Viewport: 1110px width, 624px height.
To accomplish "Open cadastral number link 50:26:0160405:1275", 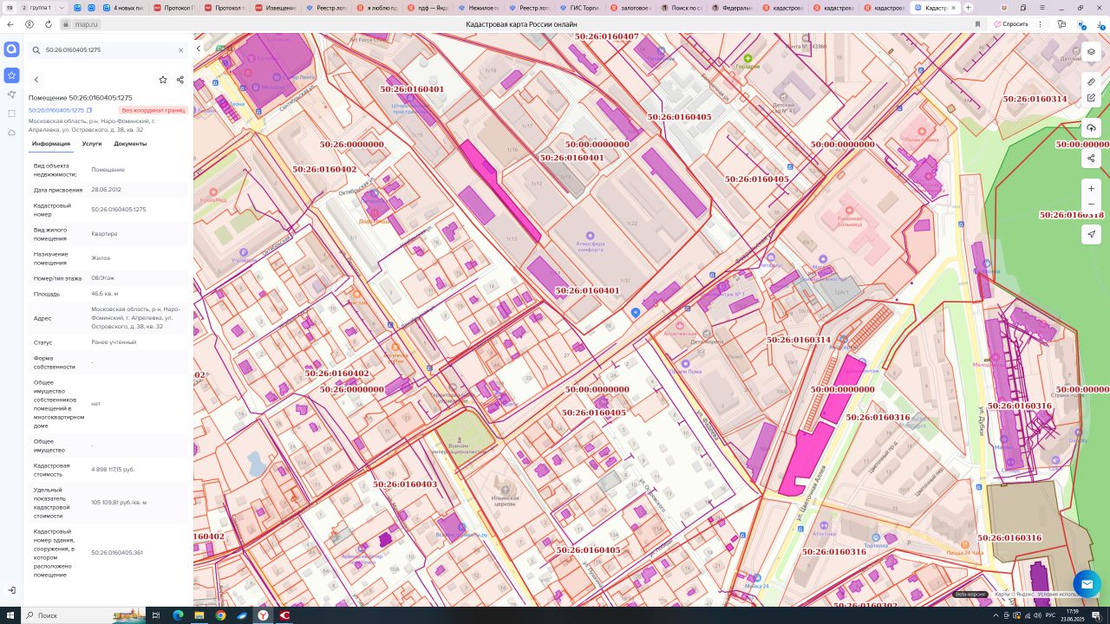I will click(x=56, y=110).
